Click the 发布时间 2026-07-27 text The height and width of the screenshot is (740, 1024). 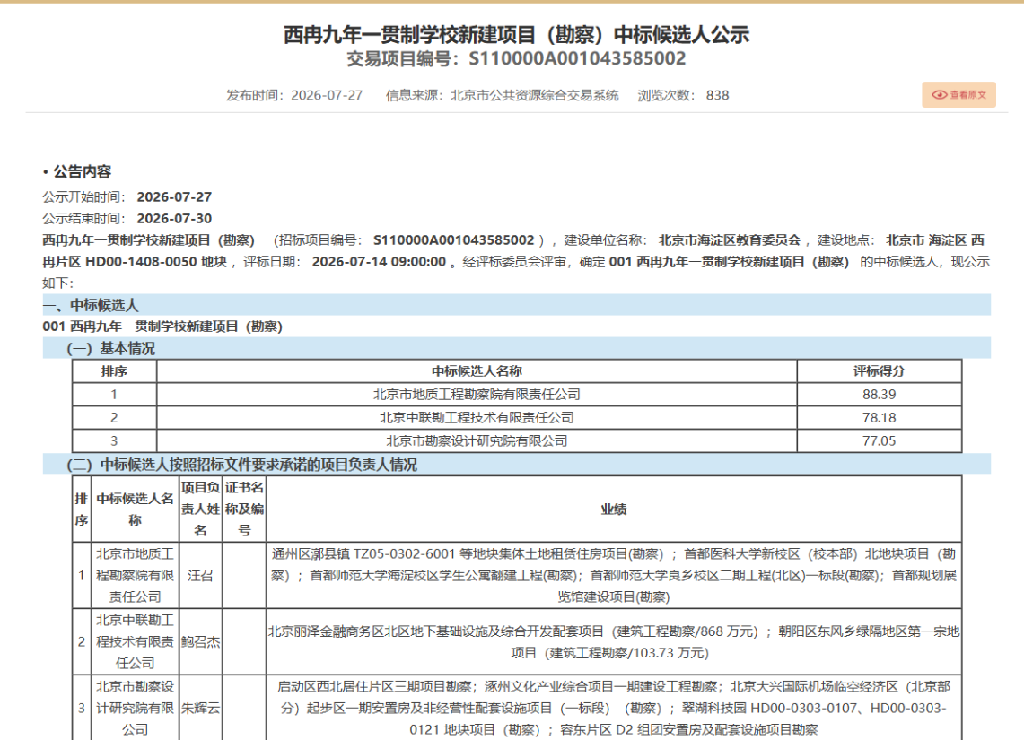(x=293, y=95)
